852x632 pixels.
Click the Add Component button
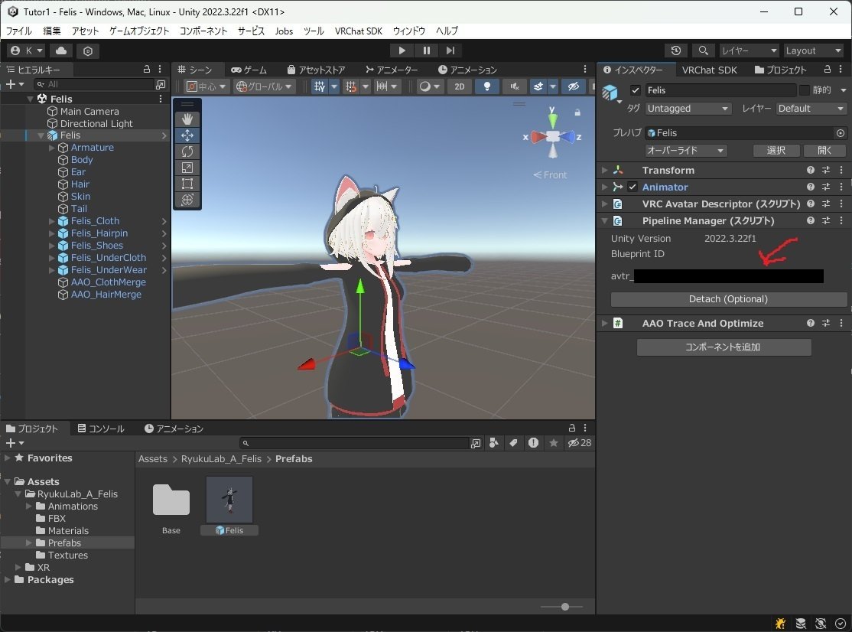click(724, 347)
